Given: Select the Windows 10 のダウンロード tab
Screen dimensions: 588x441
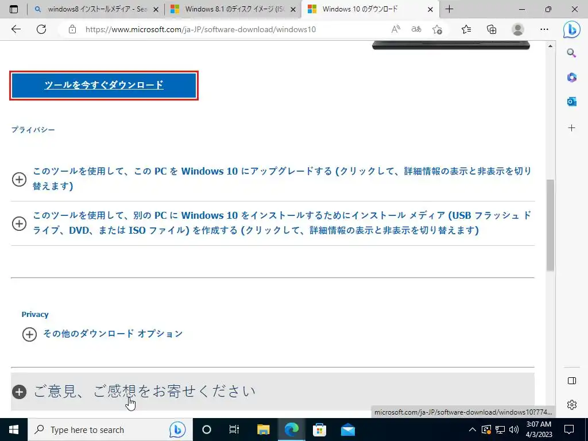Looking at the screenshot, I should pyautogui.click(x=370, y=9).
